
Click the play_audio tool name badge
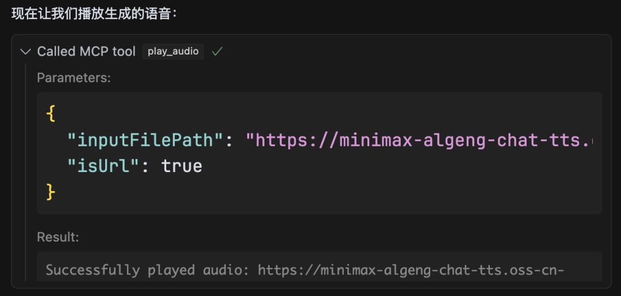tap(173, 52)
